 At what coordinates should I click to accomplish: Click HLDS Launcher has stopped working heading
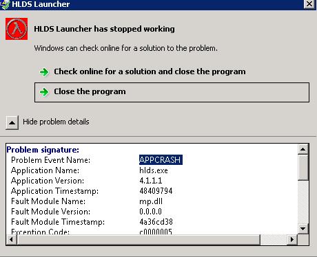104,29
